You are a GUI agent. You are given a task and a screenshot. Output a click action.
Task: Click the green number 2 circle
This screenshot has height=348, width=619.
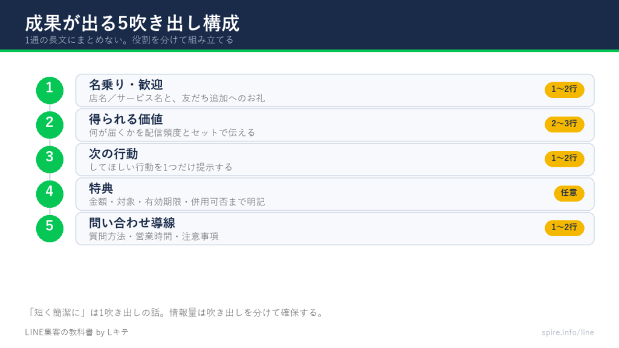[x=50, y=124]
